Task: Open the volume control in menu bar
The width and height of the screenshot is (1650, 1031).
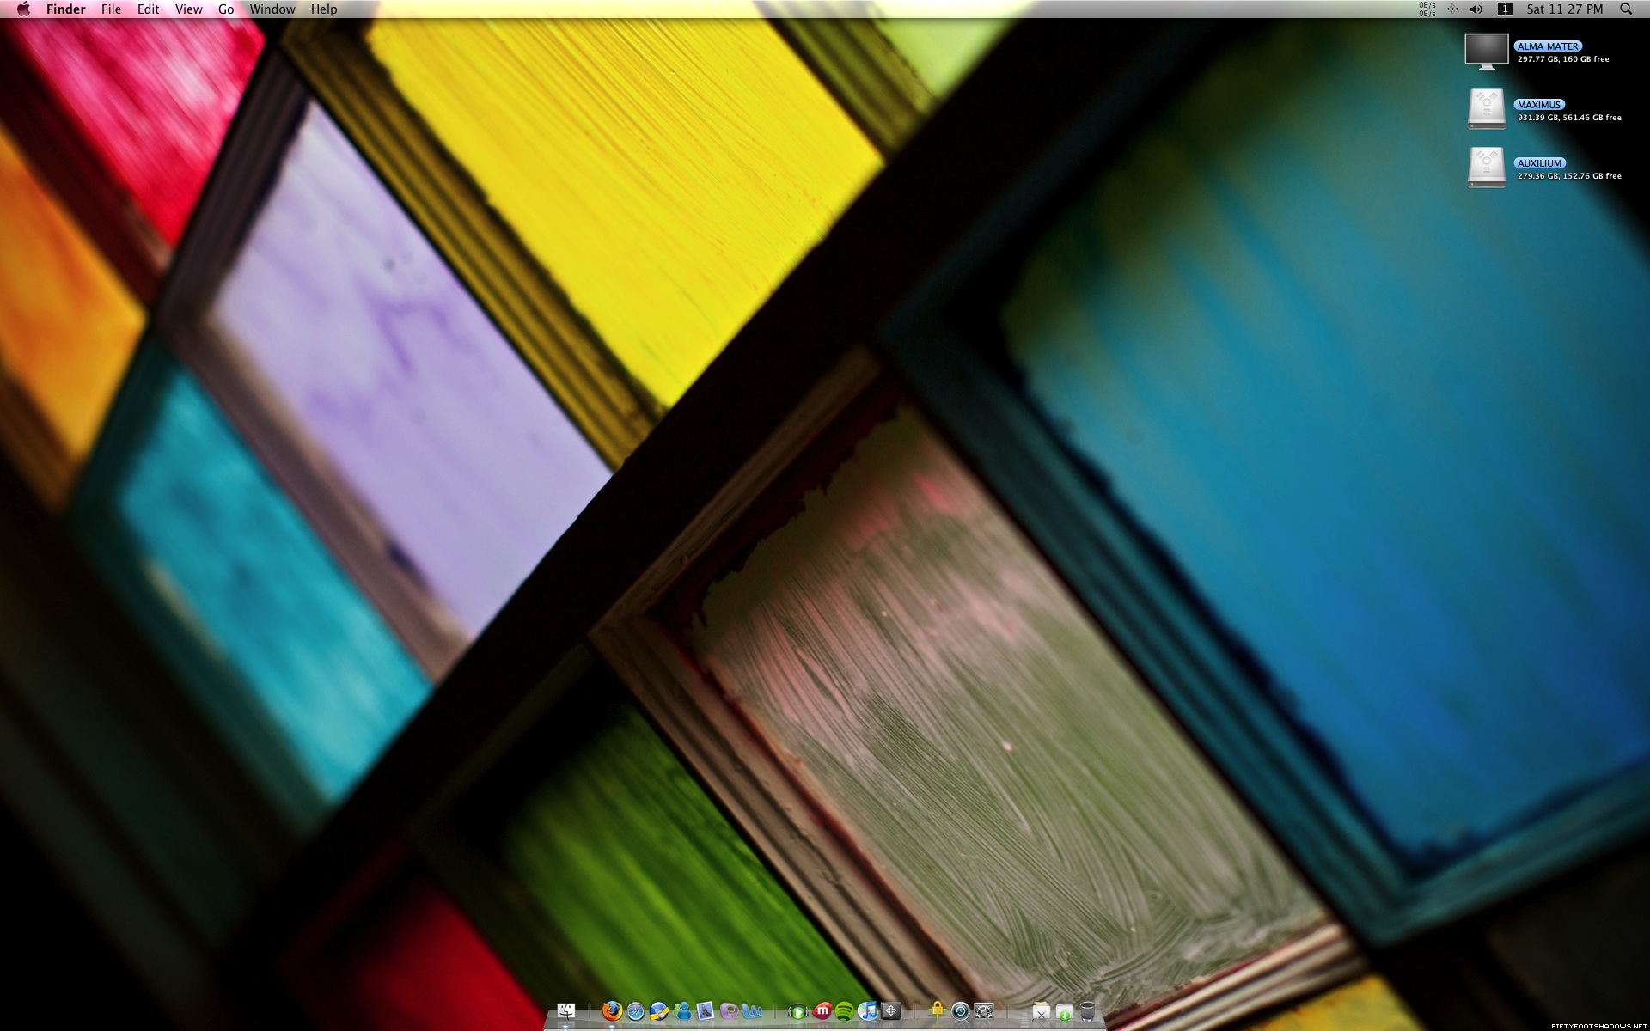Action: click(x=1476, y=9)
